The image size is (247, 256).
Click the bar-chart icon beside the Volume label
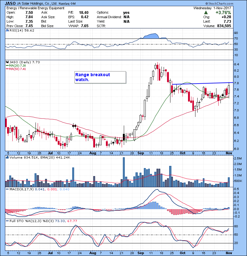7,157
